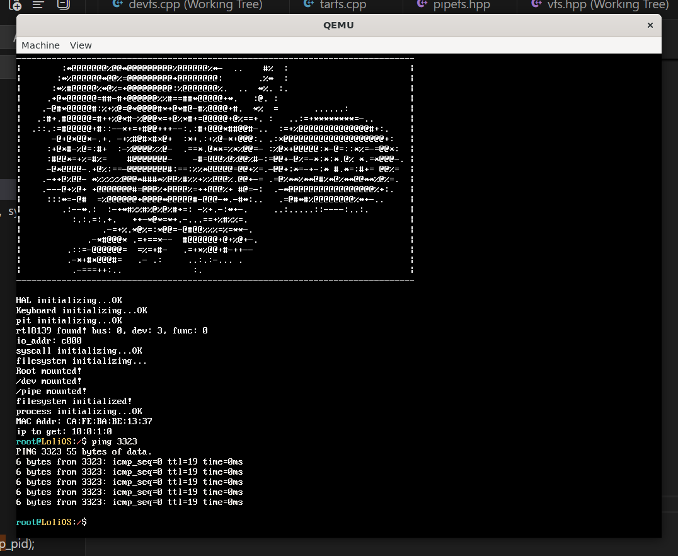678x556 pixels.
Task: Close the QEMU window
Action: coord(650,25)
